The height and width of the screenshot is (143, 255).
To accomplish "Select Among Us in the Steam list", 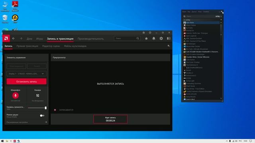I will 202,31.
